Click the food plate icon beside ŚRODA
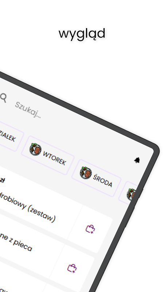Viewport: 164px width, 292px height. (x=86, y=173)
